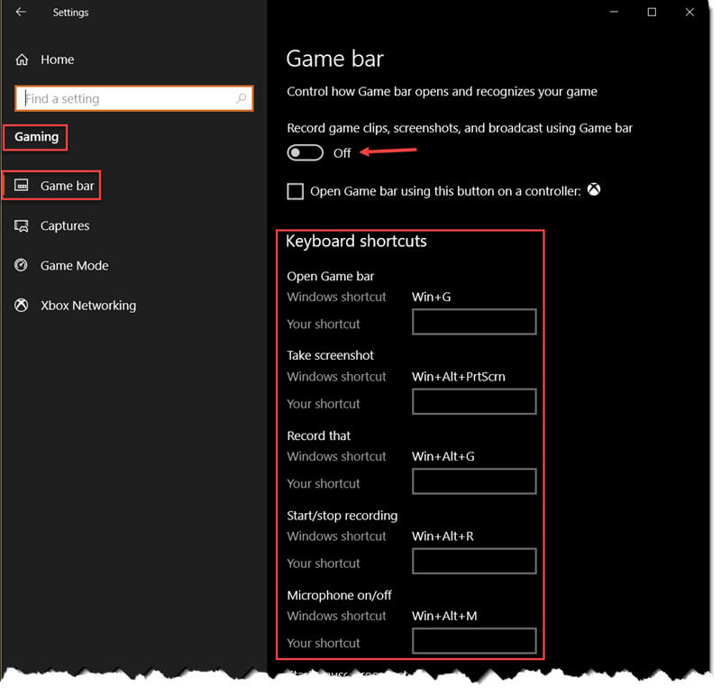Click the Off label next to toggle

click(342, 153)
